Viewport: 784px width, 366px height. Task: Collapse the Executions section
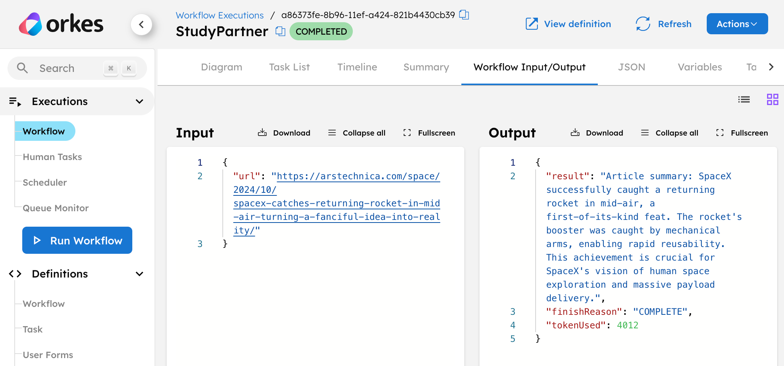coord(139,101)
